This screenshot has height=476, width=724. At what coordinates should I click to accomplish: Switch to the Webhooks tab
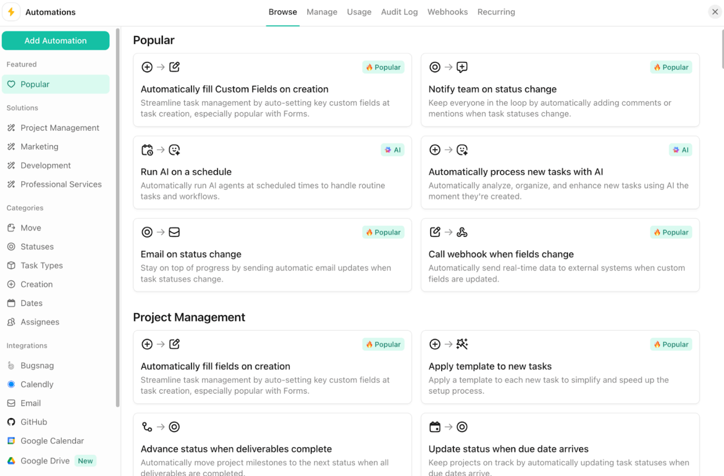(447, 11)
